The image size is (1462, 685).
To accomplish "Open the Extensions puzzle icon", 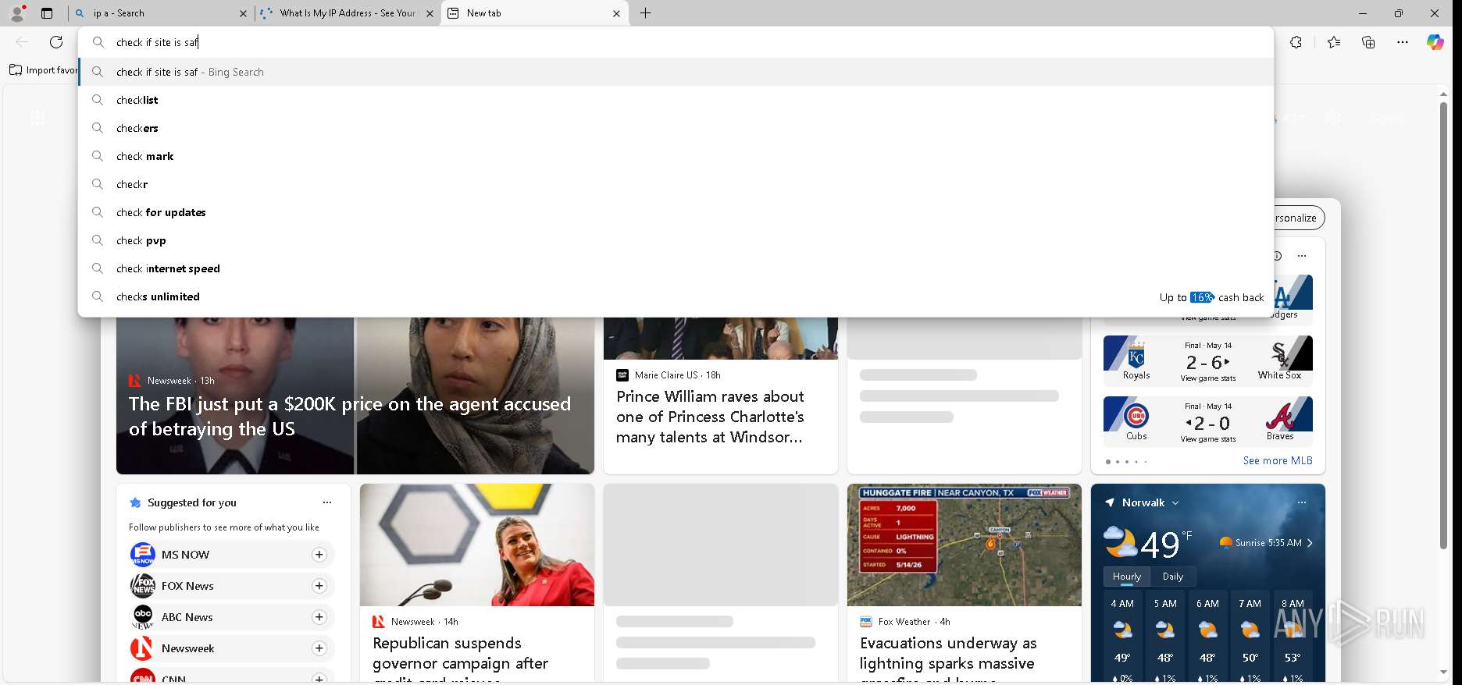I will pos(1296,42).
